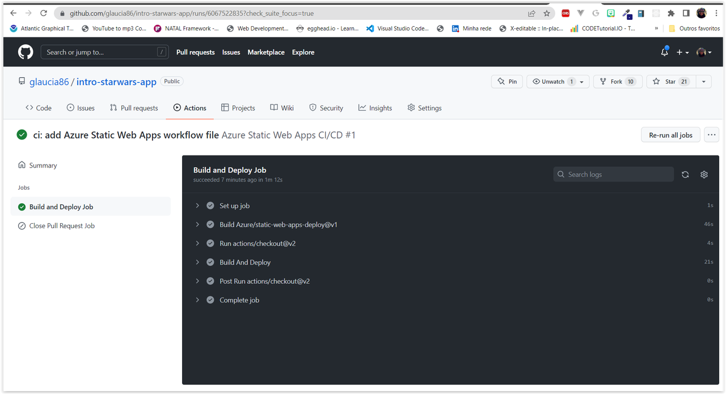Screen dimensions: 726x394
Task: Open the Chrome three-dots menu
Action: (x=717, y=13)
